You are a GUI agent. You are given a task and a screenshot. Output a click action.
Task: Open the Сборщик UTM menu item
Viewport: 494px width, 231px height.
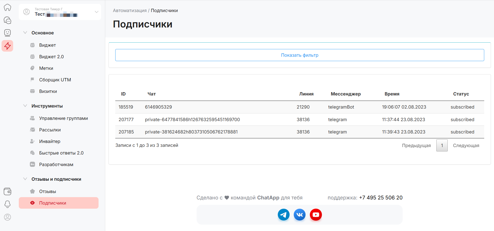tap(55, 80)
